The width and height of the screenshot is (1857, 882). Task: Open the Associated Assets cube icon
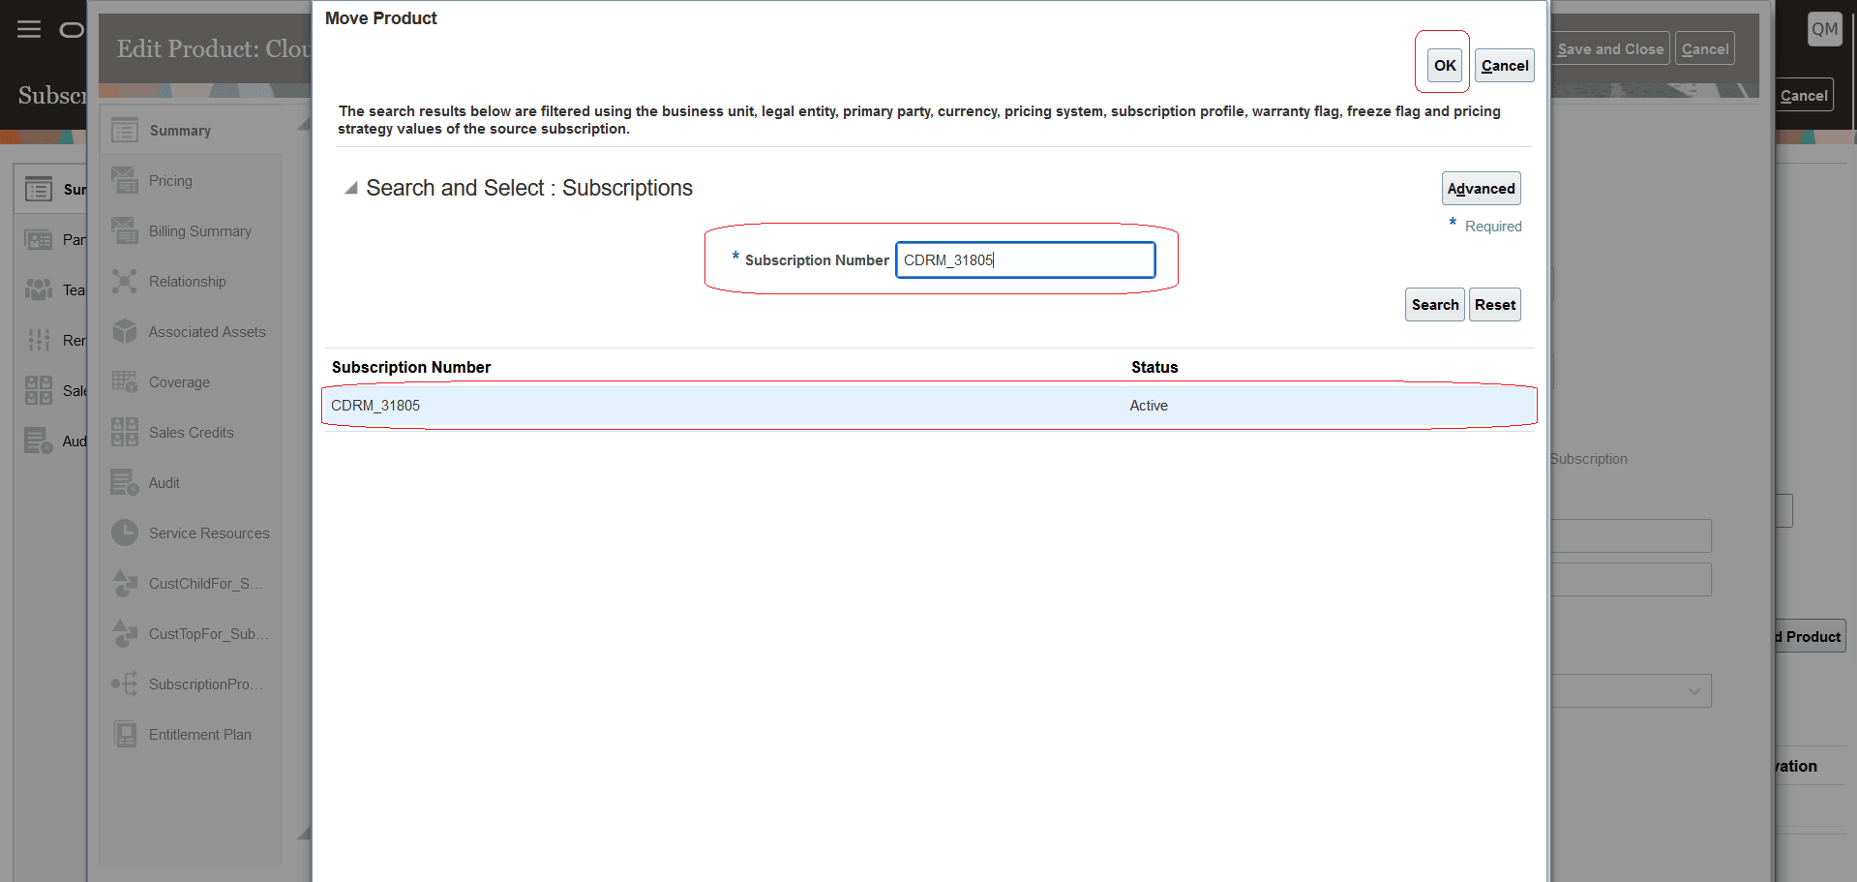tap(125, 331)
